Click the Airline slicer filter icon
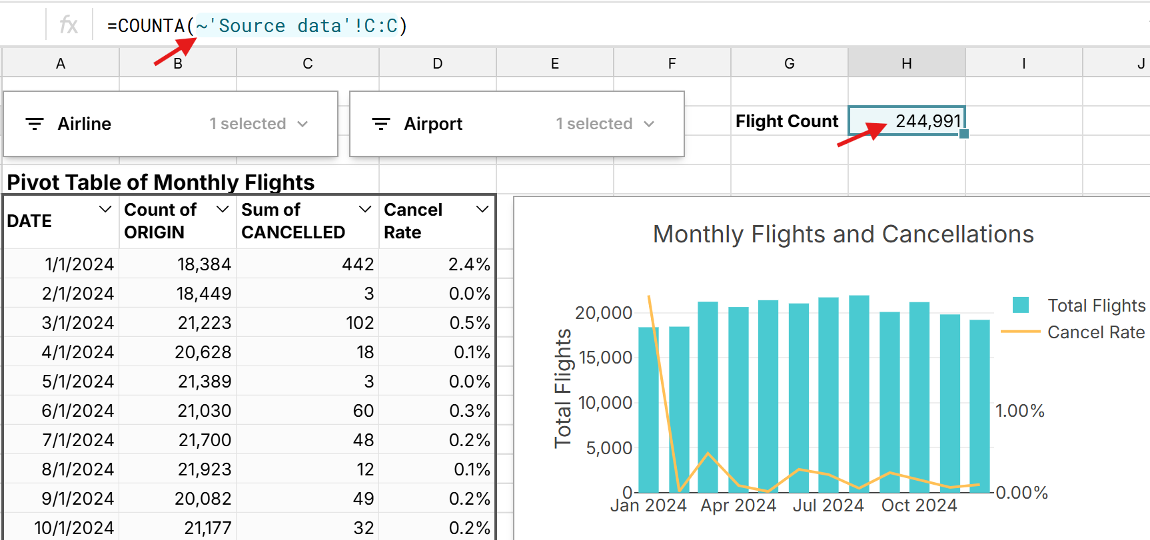 (35, 124)
